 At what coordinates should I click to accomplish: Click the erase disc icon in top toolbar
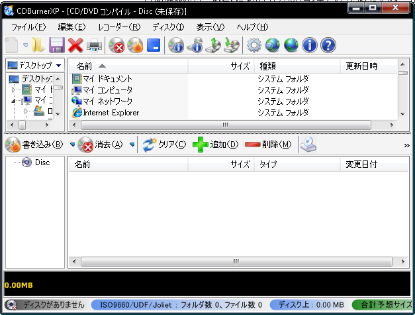[116, 45]
